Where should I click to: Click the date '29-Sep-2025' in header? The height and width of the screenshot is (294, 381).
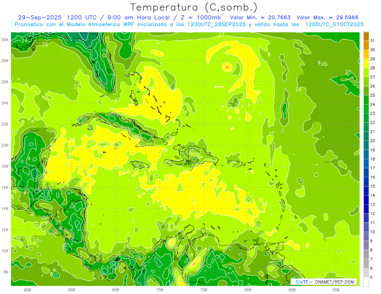[x=40, y=17]
